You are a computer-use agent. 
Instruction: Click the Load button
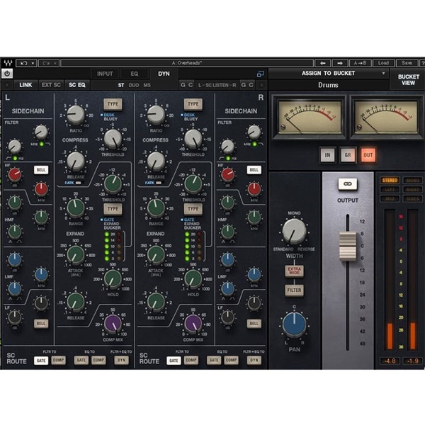[x=383, y=63]
